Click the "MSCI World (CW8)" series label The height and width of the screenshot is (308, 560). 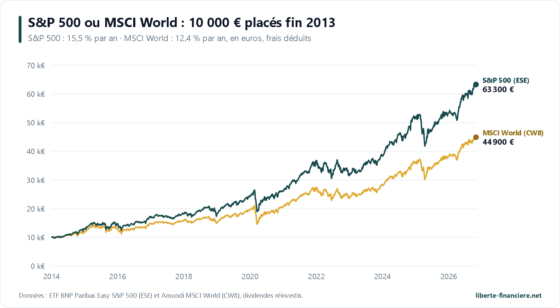[x=513, y=133]
